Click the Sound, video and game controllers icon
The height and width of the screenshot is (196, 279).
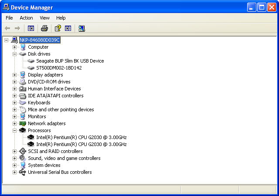[x=23, y=158]
